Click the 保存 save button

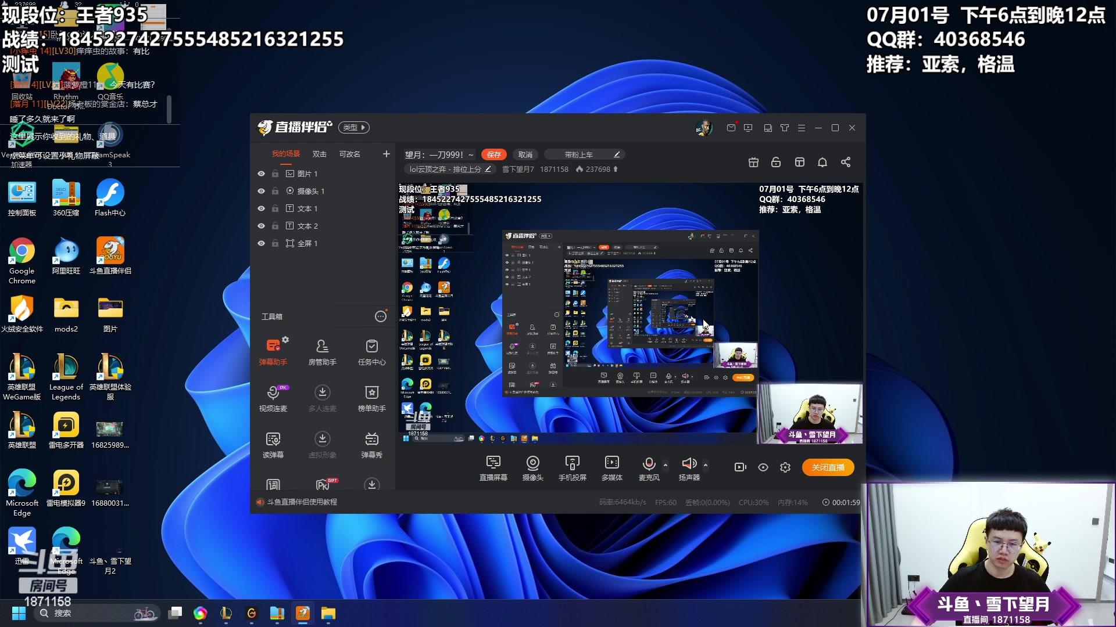494,154
